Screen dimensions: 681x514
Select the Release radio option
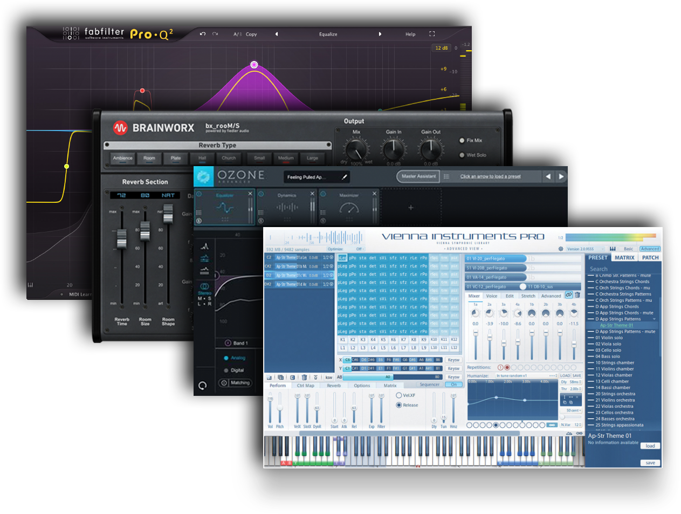[399, 405]
